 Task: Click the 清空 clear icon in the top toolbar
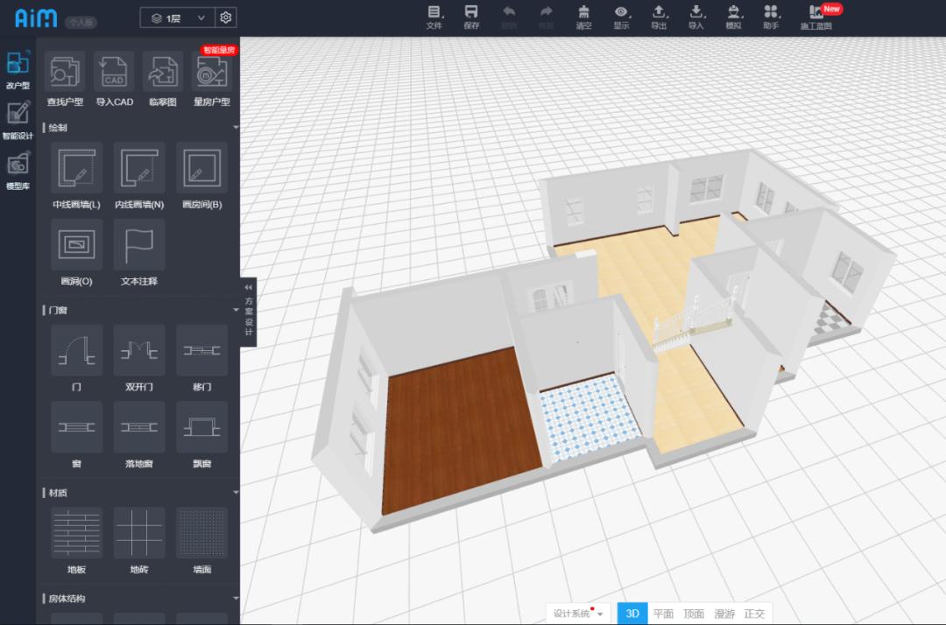[583, 16]
